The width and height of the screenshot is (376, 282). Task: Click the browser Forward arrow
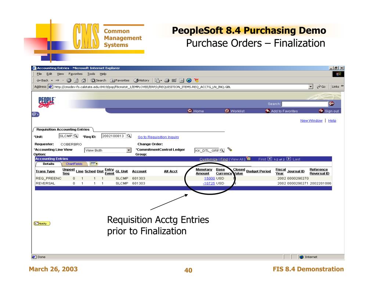click(58, 80)
